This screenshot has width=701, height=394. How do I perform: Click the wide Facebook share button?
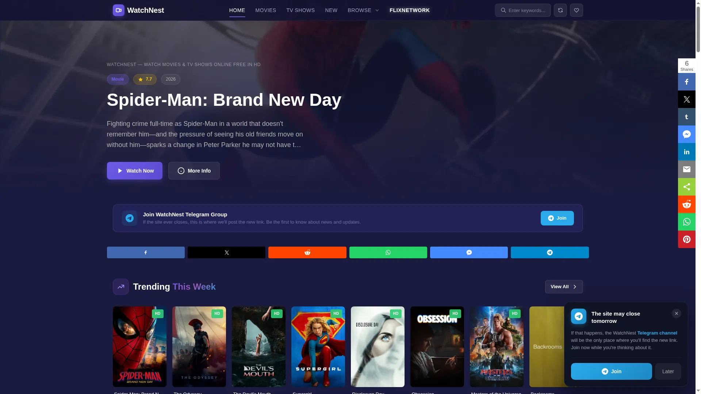(x=146, y=252)
